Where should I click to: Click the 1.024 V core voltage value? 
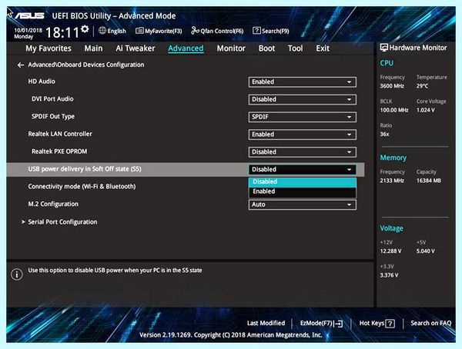[x=426, y=110]
